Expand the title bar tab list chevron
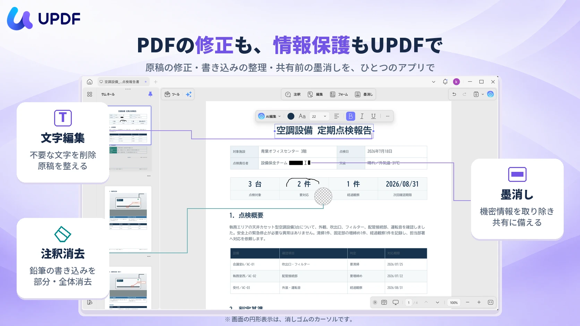This screenshot has height=326, width=580. pos(434,82)
